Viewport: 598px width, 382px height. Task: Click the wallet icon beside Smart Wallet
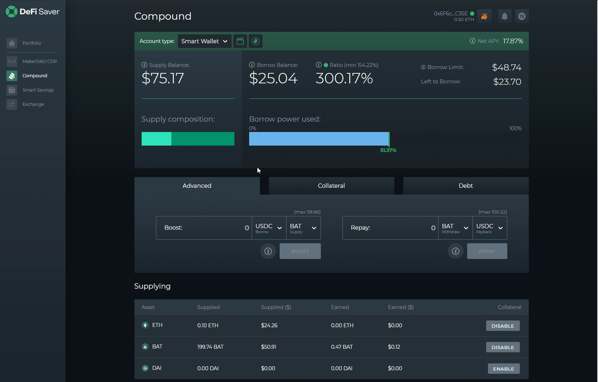[240, 41]
